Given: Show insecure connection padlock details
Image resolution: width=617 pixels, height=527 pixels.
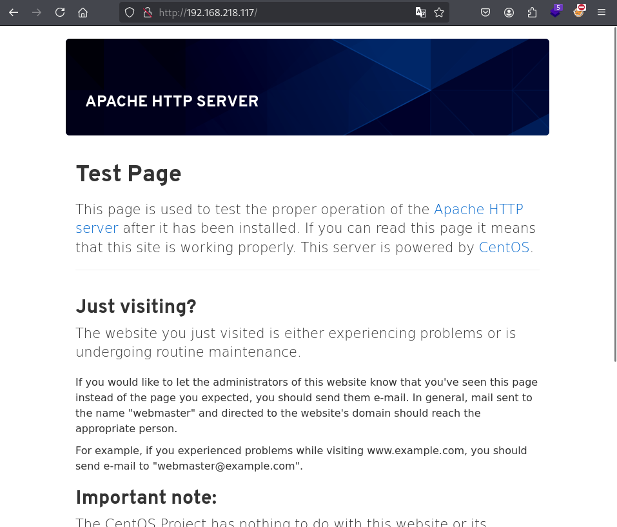Looking at the screenshot, I should click(x=148, y=13).
